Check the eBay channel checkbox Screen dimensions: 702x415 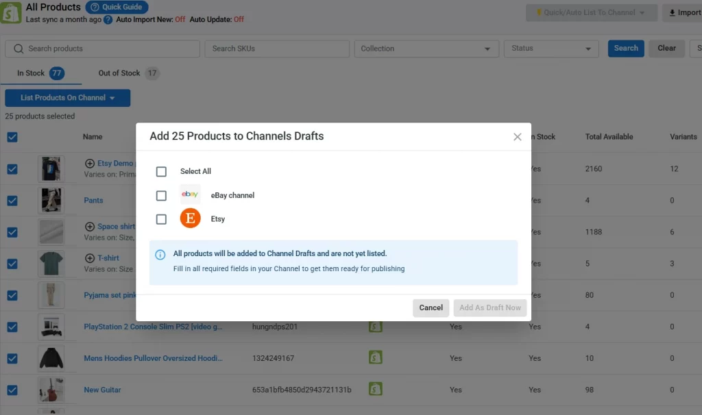tap(161, 195)
